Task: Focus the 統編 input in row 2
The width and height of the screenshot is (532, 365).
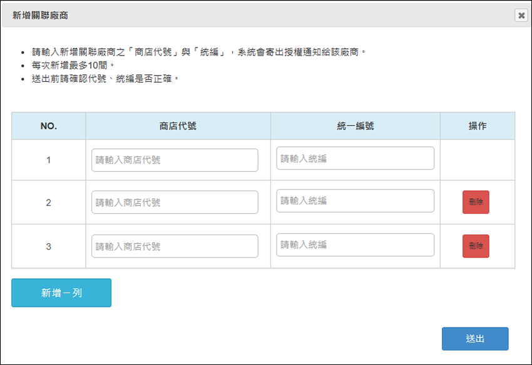Action: (x=356, y=201)
